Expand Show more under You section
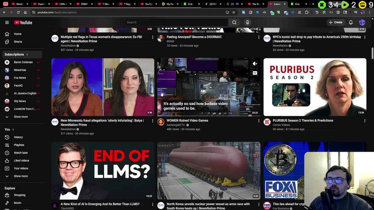The height and width of the screenshot is (210, 374). [23, 176]
